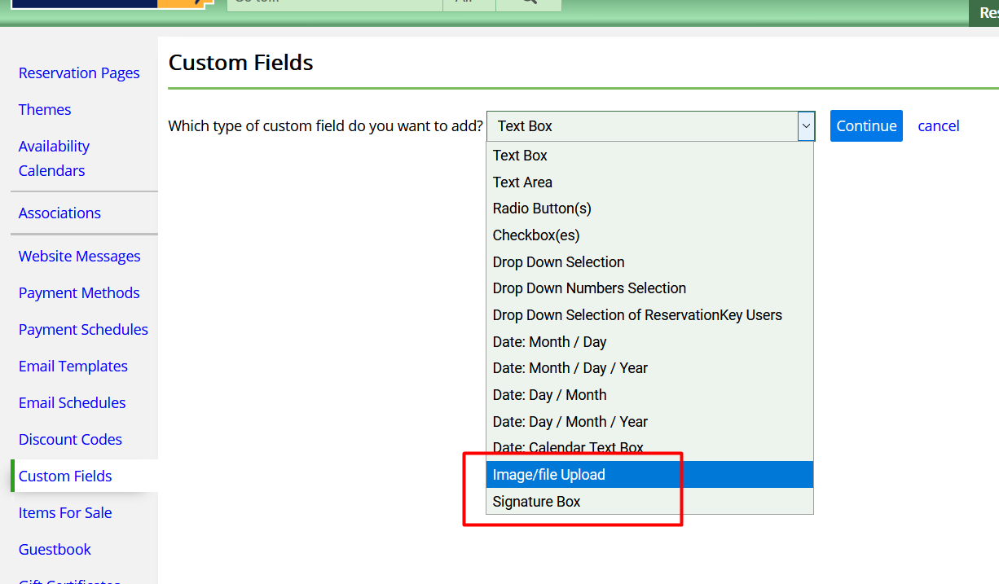Choose 'Drop Down Numbers Selection' option
The width and height of the screenshot is (999, 584).
[x=589, y=288]
